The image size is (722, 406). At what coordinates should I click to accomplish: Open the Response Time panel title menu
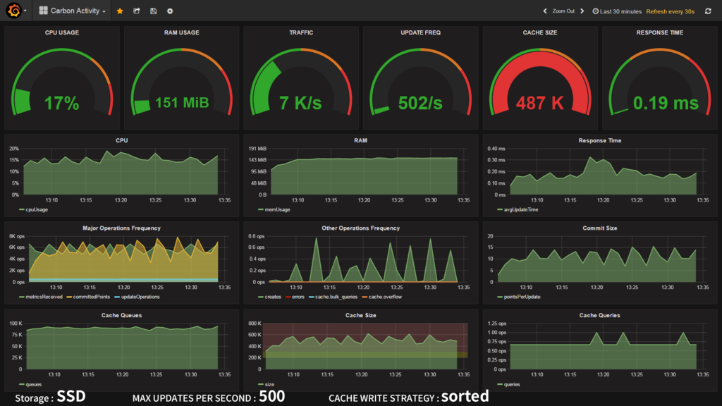tap(599, 140)
